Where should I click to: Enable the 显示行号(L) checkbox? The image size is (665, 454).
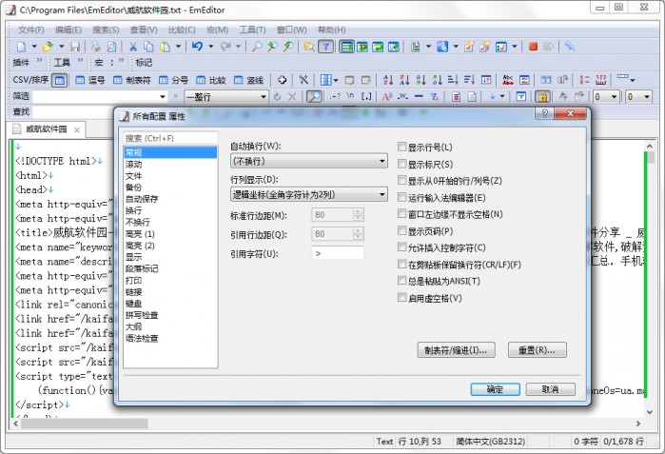pyautogui.click(x=401, y=147)
